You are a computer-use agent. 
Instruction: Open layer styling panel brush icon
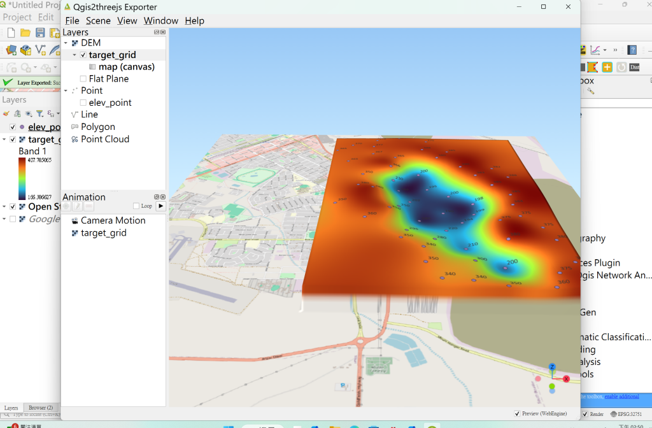6,113
